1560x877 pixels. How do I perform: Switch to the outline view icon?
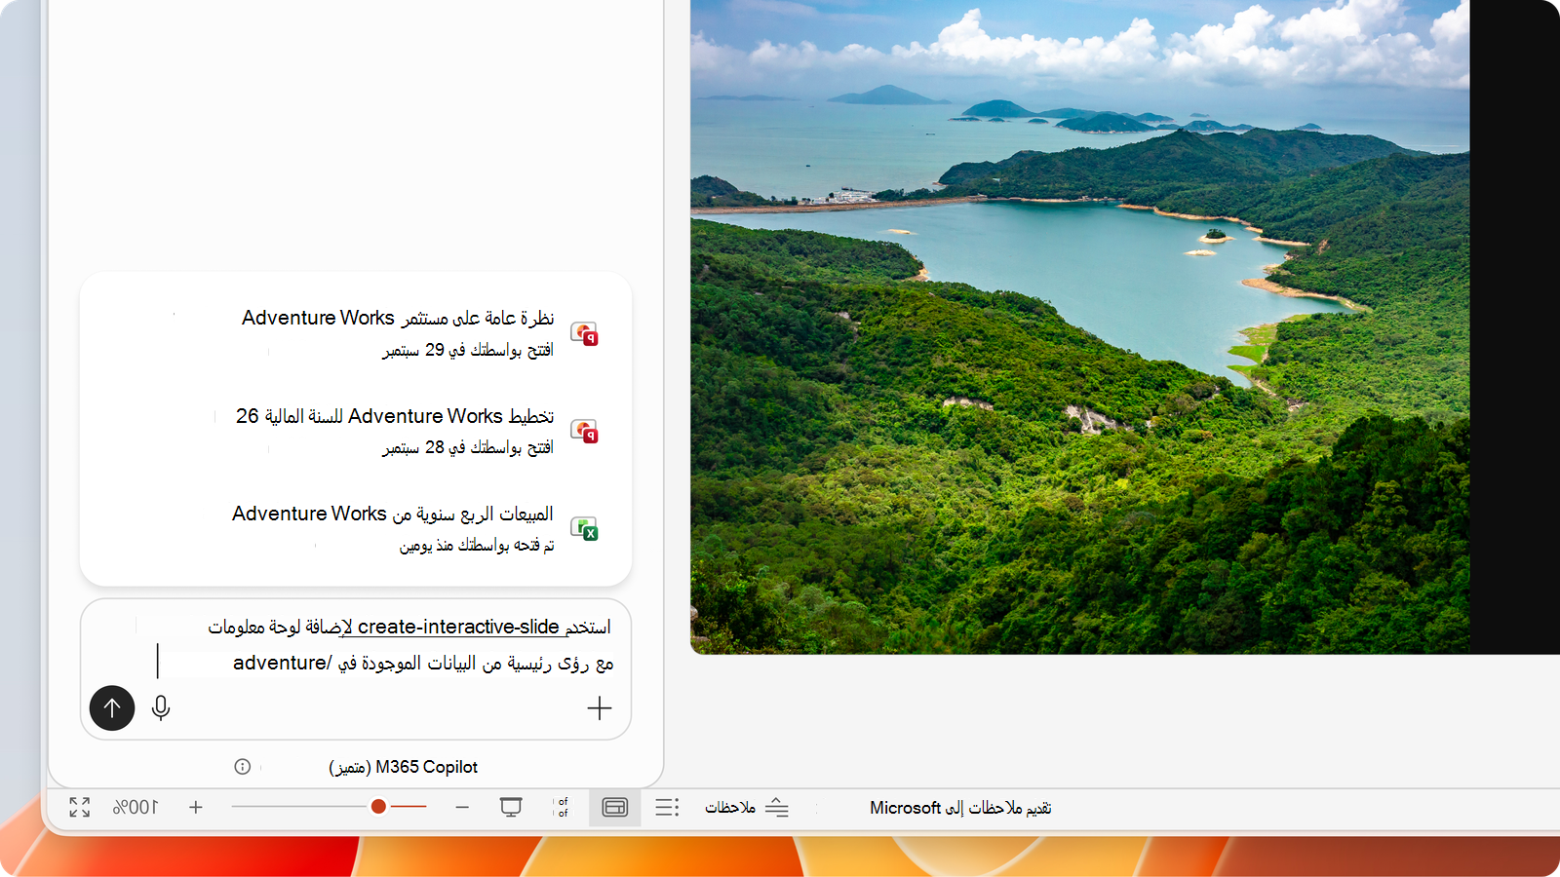(x=667, y=807)
